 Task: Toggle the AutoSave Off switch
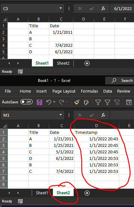click(27, 102)
